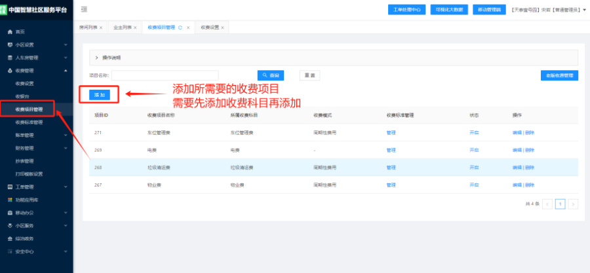Open 收费标准管理 in the sidebar
The width and height of the screenshot is (590, 273).
coord(29,122)
